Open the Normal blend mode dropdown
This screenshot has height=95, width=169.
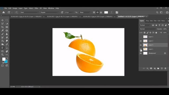click(x=148, y=29)
